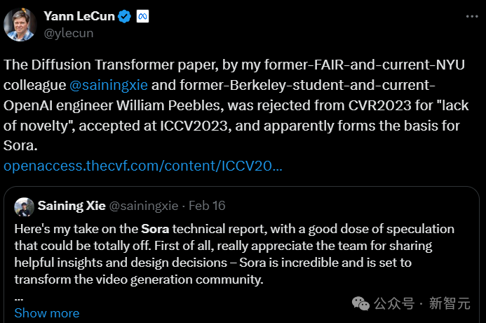Screen dimensions: 486x323
Task: Click the @sainingxie handle in quoted tweet header
Action: click(x=145, y=207)
